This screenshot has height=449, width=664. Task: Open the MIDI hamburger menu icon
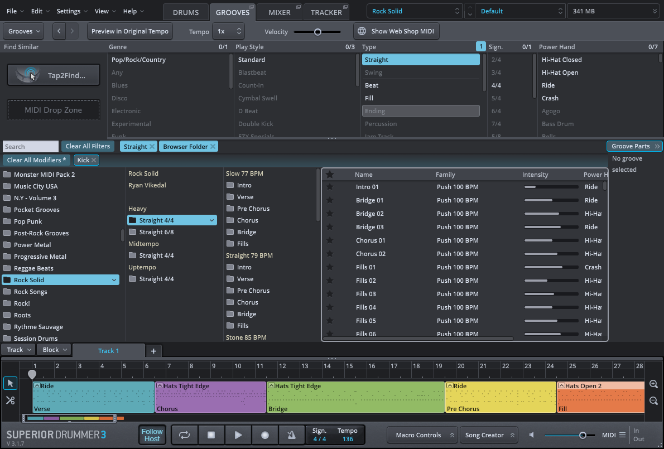point(622,435)
